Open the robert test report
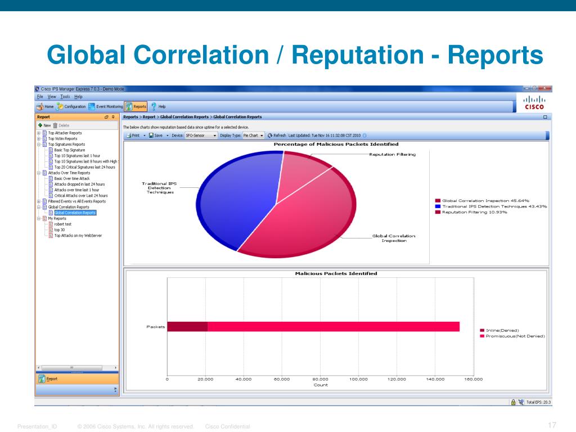 pos(63,224)
